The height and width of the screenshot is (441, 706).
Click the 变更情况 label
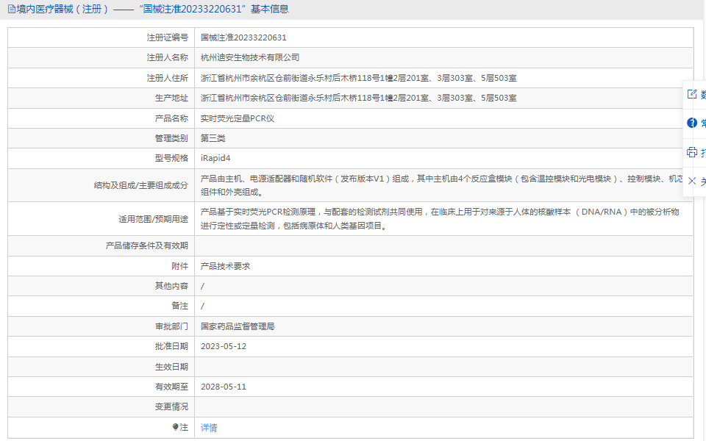171,406
